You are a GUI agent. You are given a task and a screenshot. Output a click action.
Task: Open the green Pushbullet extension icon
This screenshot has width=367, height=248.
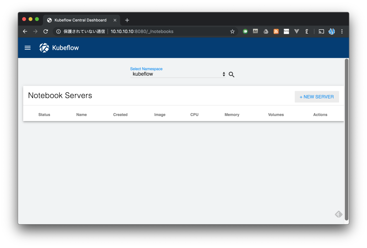pos(245,31)
